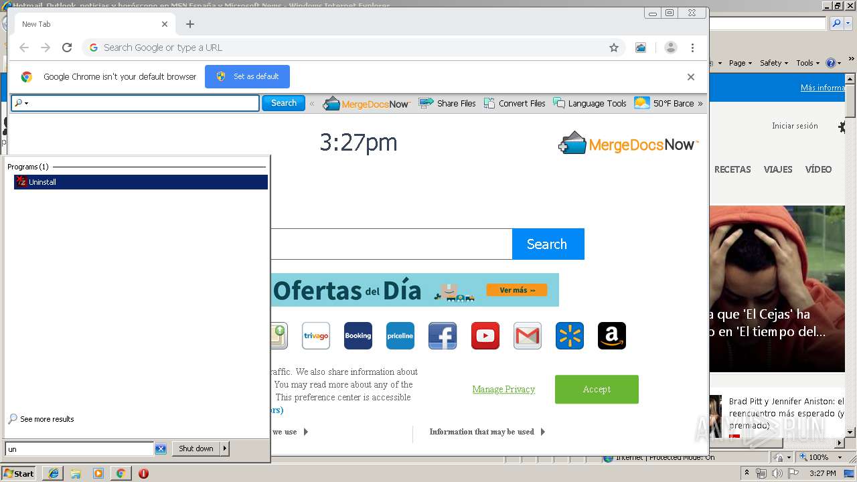
Task: Open the Gmail shortcut icon
Action: [x=528, y=336]
